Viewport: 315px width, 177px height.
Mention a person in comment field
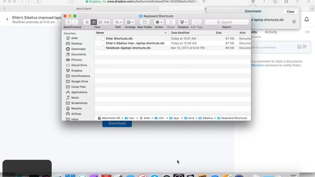(x=305, y=47)
